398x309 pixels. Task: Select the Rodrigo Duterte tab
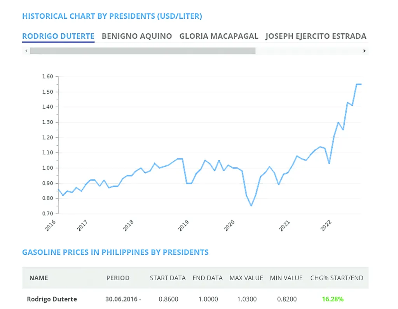58,36
